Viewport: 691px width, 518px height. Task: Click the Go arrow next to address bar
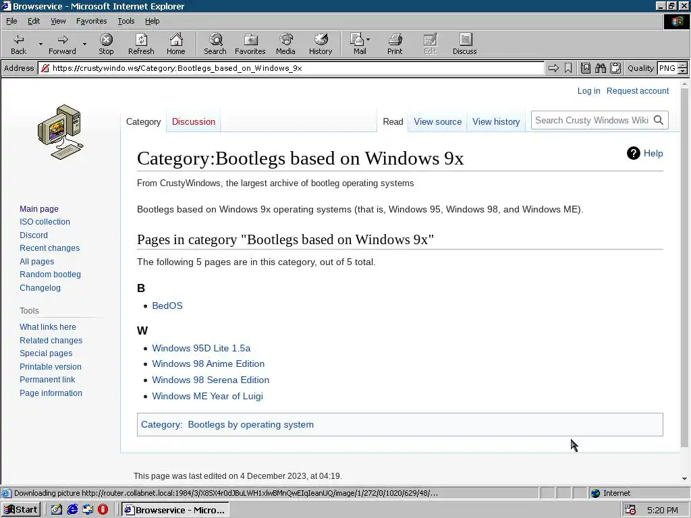coord(553,68)
